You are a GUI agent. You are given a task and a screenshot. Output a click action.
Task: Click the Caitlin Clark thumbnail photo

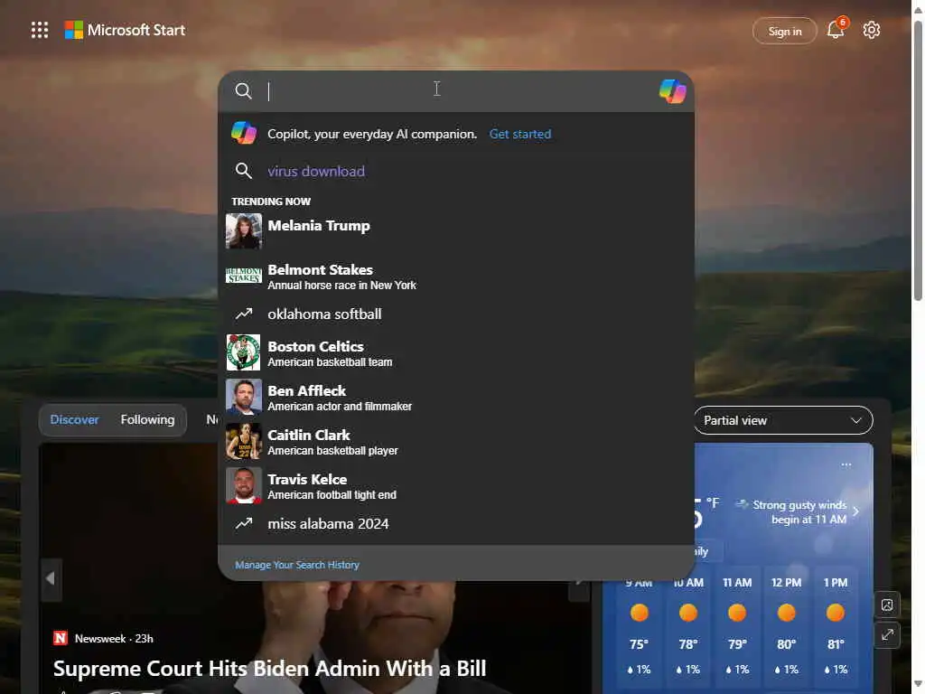pyautogui.click(x=244, y=441)
